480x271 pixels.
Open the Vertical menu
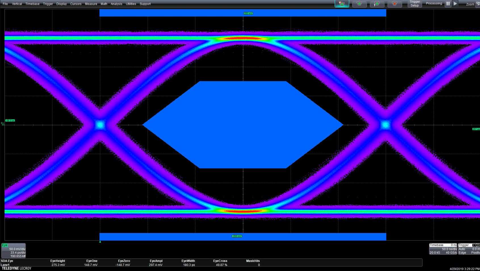17,4
